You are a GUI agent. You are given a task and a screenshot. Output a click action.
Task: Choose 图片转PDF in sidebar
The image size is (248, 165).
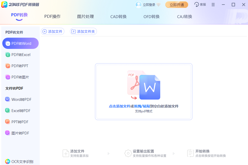point(20,133)
